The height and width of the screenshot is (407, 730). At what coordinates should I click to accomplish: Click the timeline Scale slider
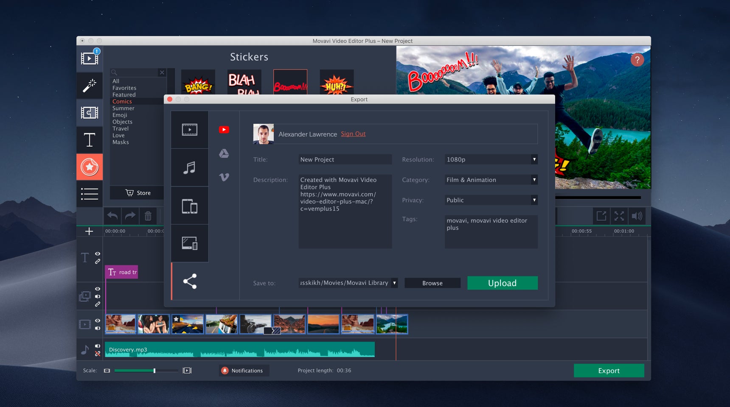point(146,371)
